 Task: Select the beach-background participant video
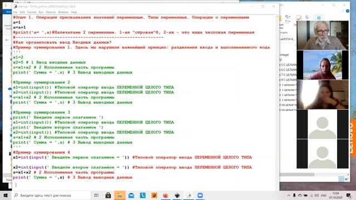tap(323, 65)
